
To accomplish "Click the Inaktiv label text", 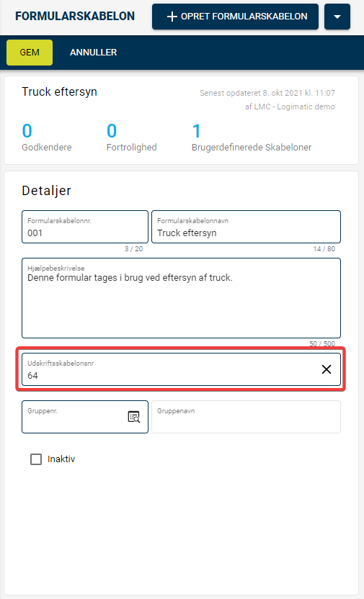I will tap(61, 459).
